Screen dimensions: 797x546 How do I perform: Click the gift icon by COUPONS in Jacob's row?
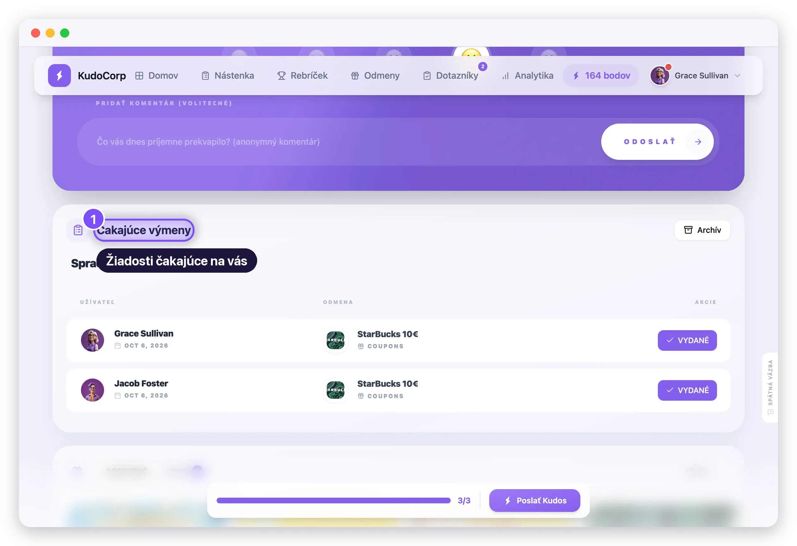click(361, 396)
